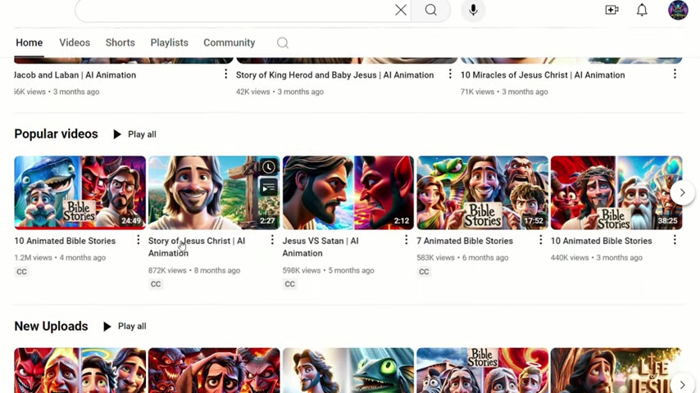Click the magnifier search button in top bar
Image resolution: width=700 pixels, height=393 pixels.
point(431,10)
